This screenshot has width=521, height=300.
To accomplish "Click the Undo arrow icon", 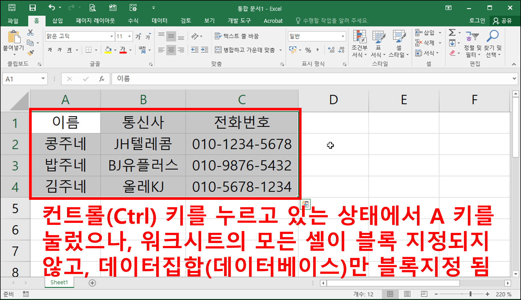I will (52, 7).
